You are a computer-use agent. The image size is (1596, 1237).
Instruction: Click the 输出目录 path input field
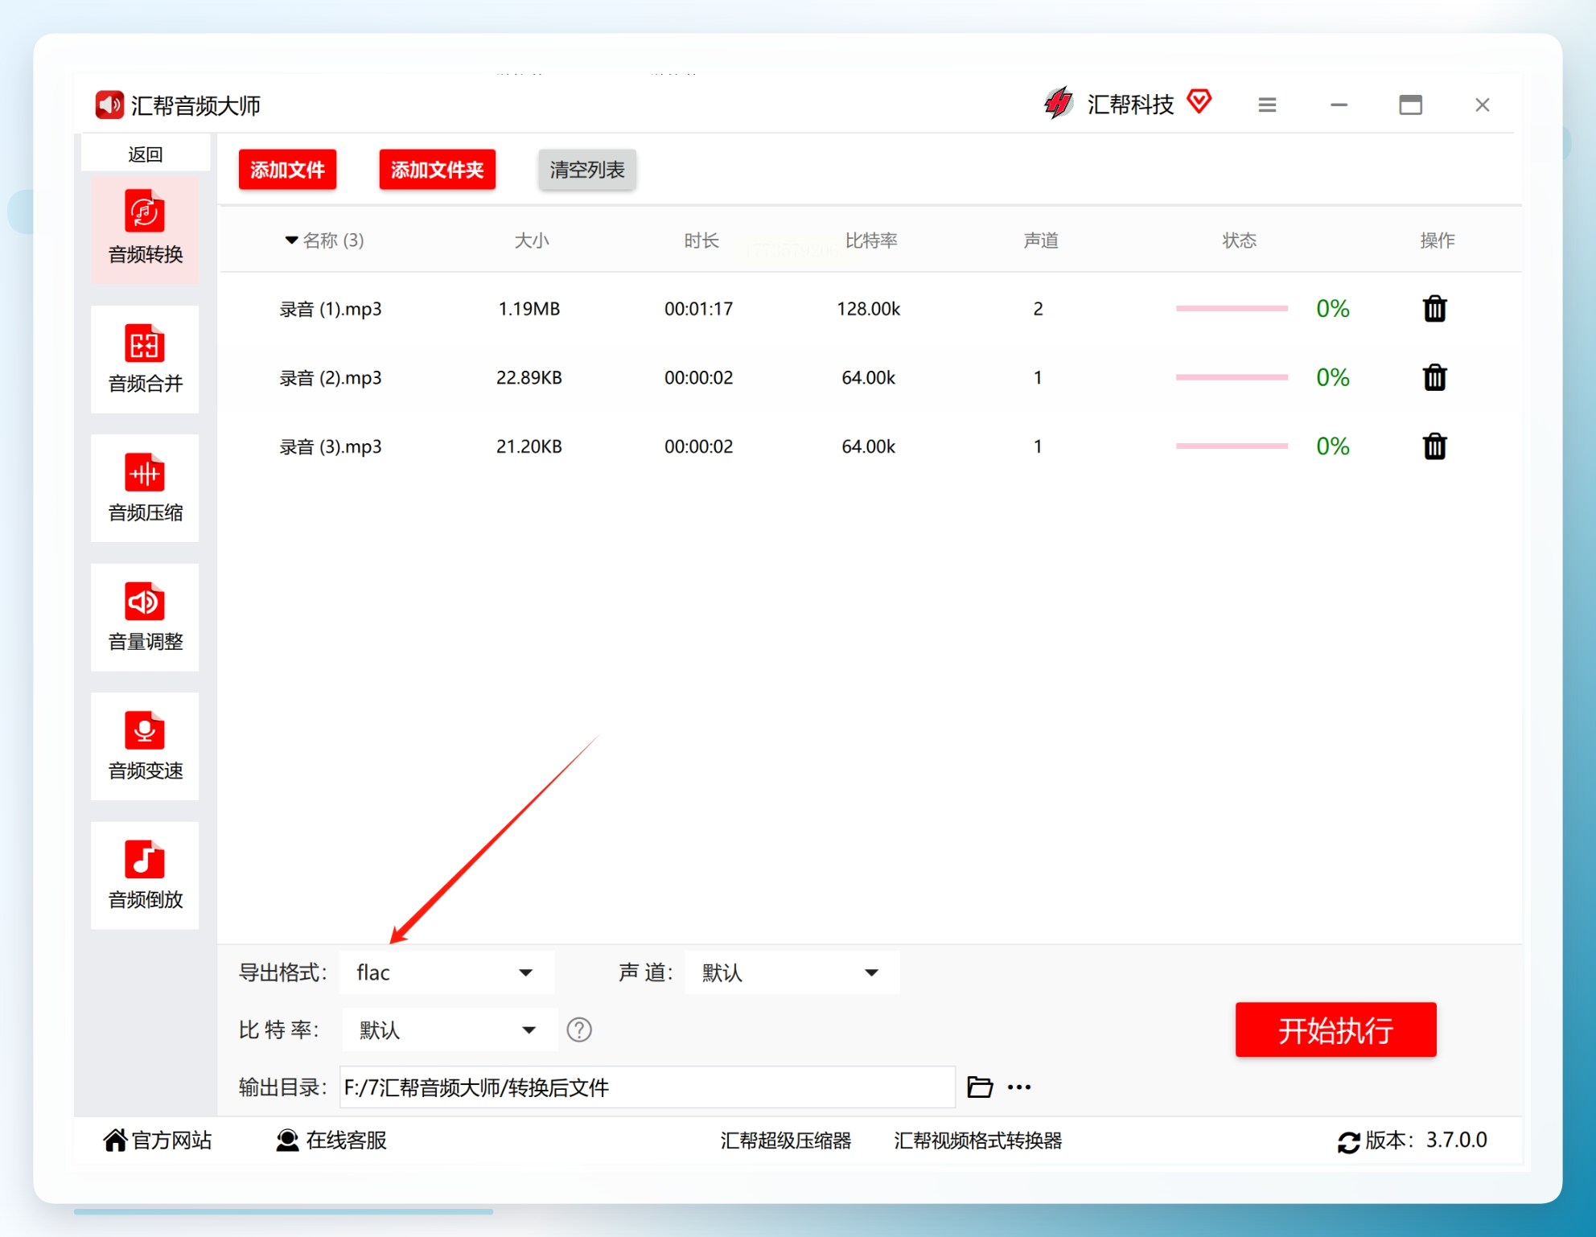[647, 1087]
